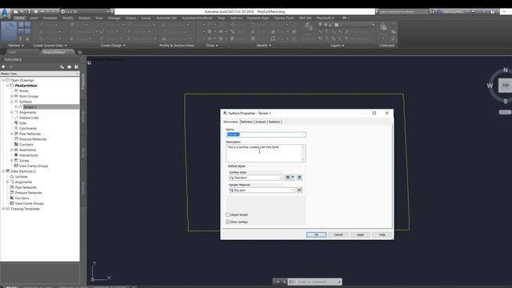Click the Surfaces icon under Data Shortcuts
This screenshot has width=512, height=288.
[12, 177]
